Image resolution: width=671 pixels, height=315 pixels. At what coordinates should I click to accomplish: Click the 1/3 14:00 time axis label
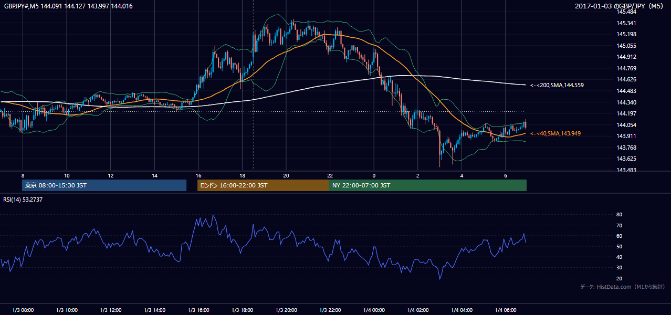[x=154, y=310]
